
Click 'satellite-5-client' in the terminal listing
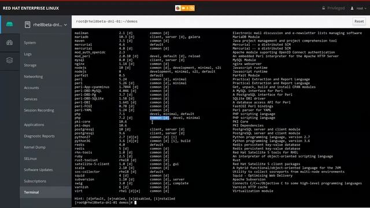pyautogui.click(x=92, y=164)
